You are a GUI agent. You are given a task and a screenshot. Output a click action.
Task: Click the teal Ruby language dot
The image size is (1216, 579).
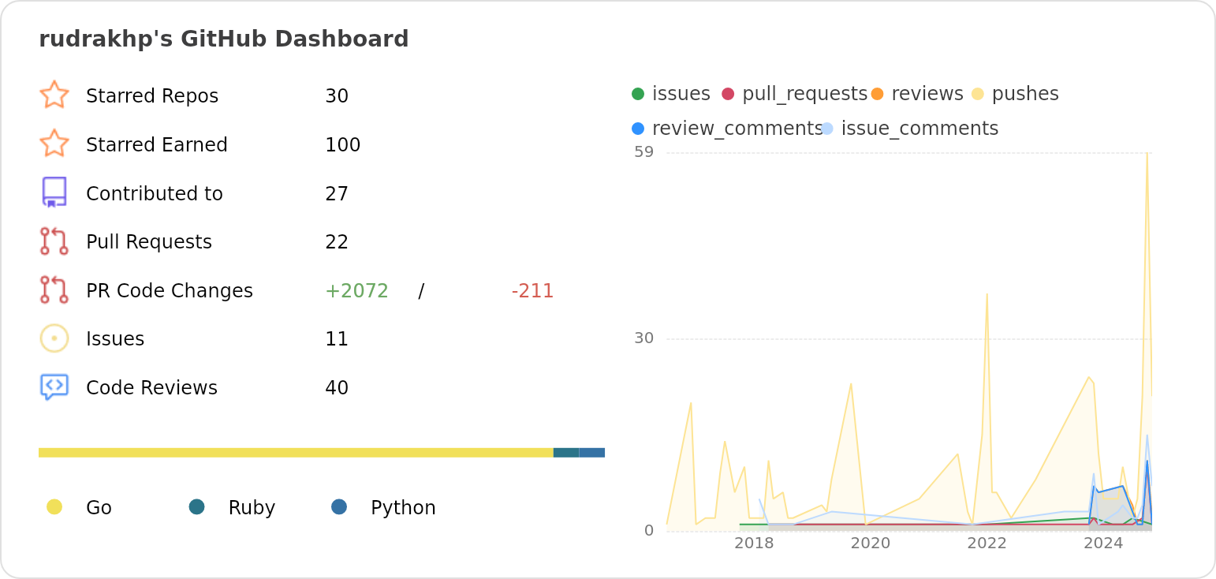pos(197,506)
